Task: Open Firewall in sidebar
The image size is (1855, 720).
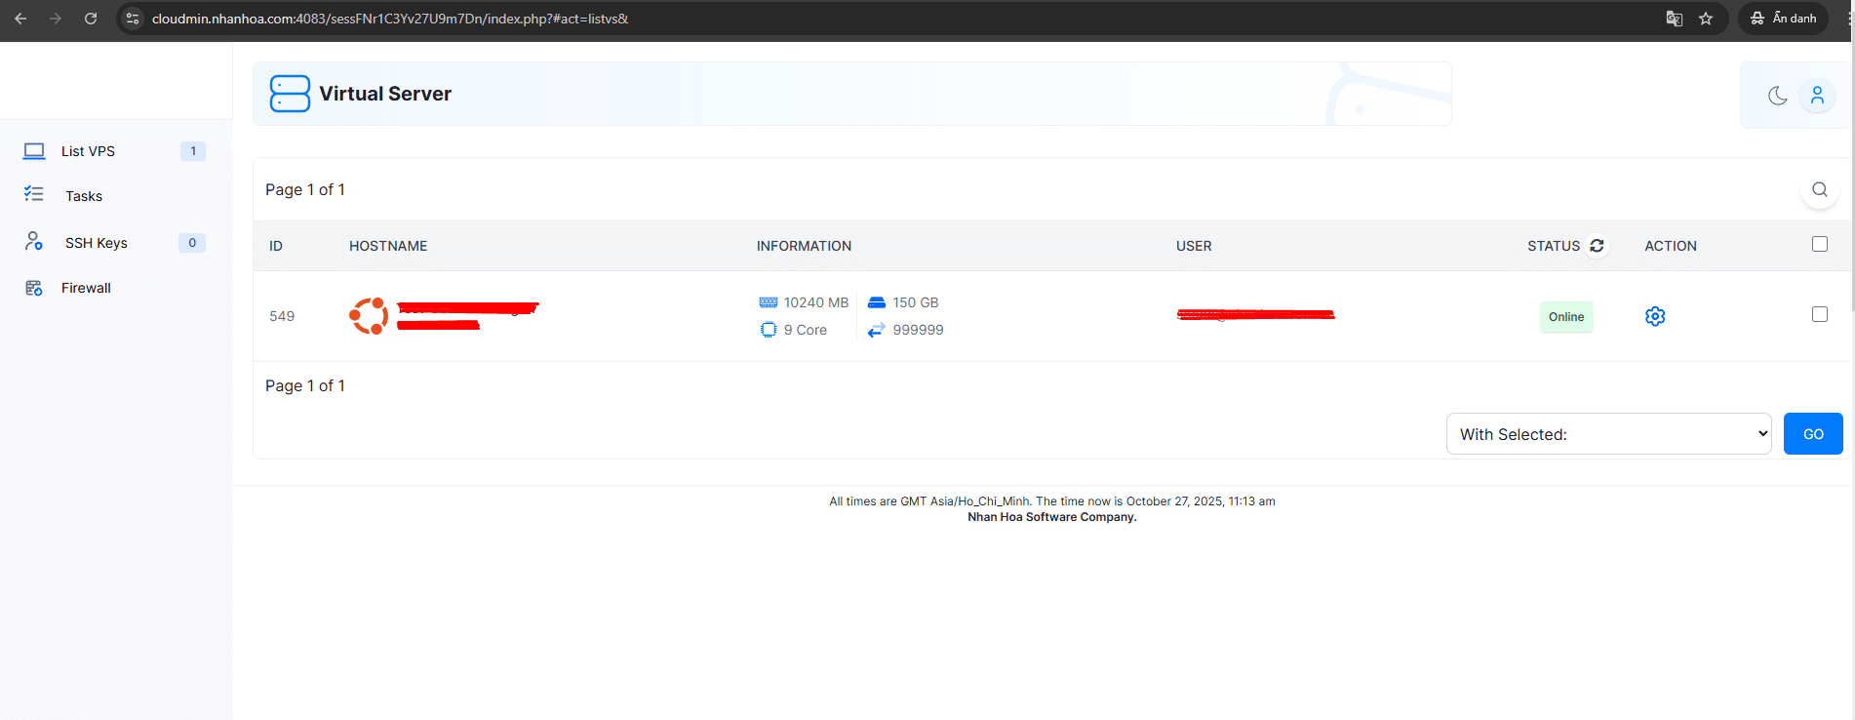Action: click(86, 288)
